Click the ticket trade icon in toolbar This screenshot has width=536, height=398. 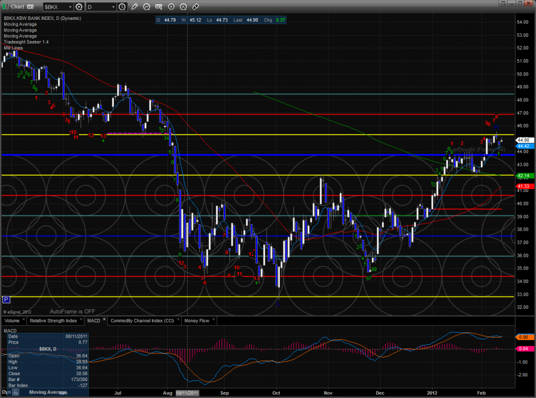click(196, 7)
